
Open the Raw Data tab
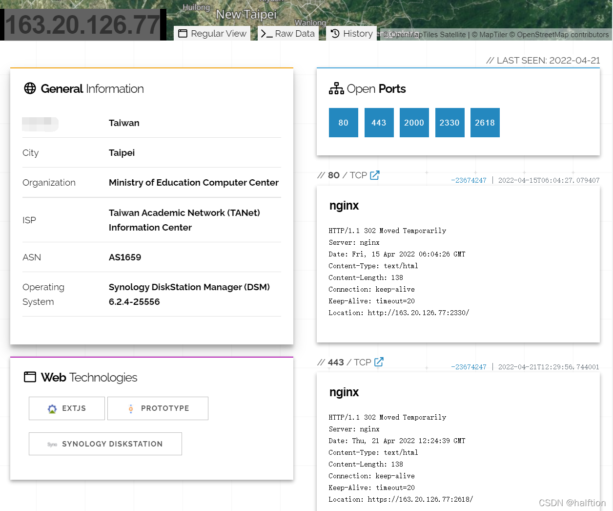[288, 33]
